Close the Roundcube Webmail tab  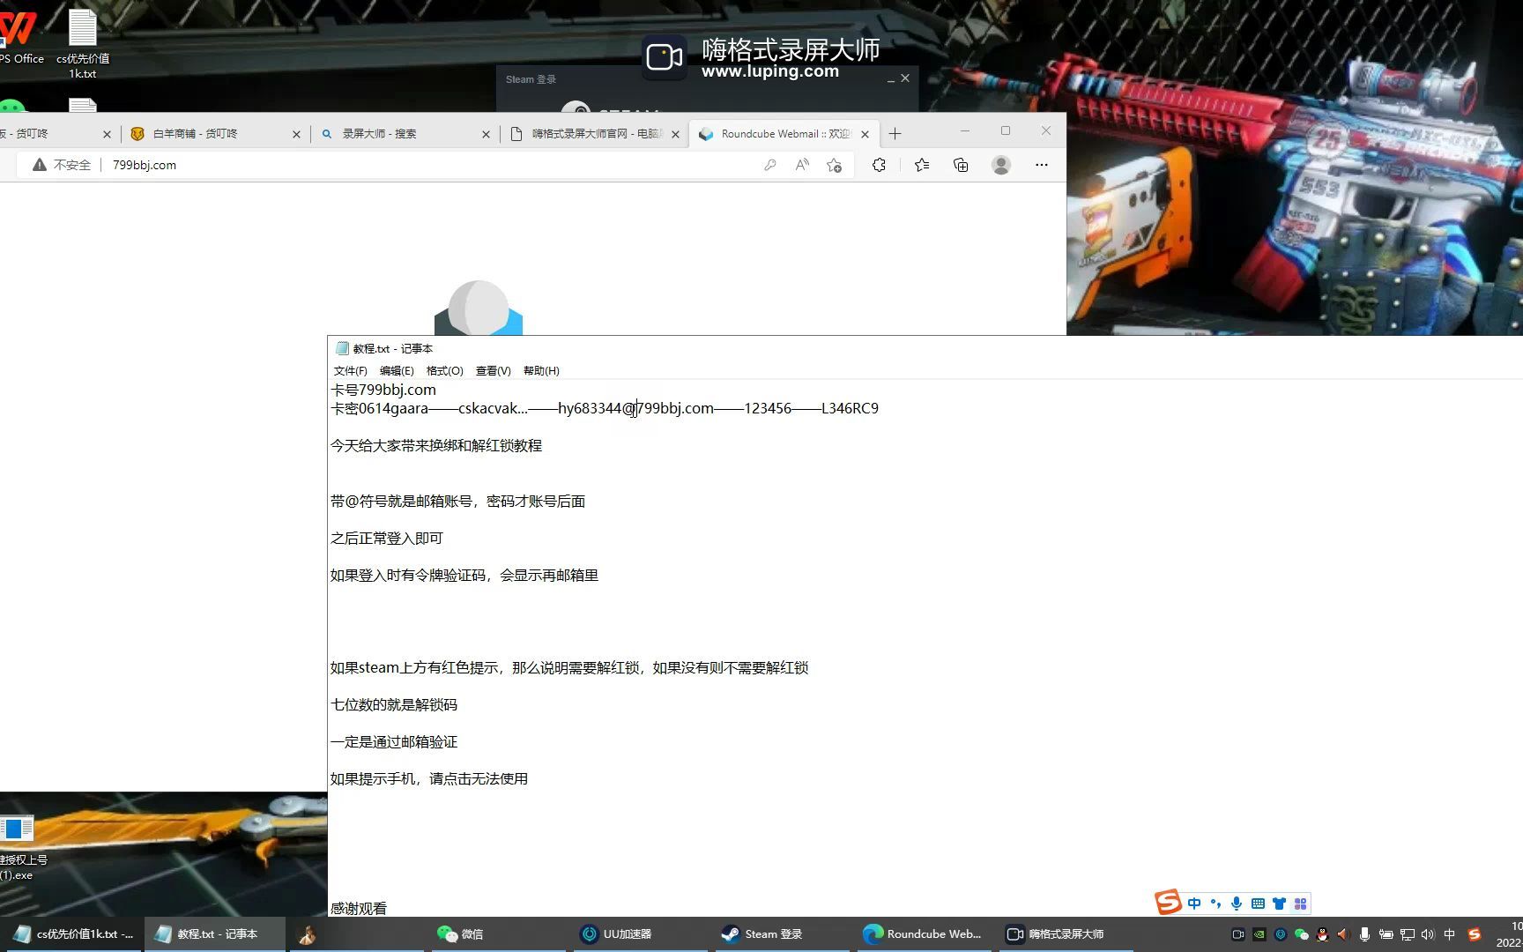pos(865,134)
